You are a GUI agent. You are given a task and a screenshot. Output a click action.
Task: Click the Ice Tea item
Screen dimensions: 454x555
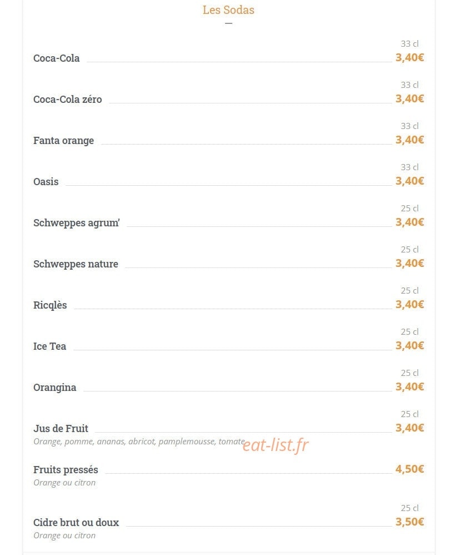click(49, 346)
